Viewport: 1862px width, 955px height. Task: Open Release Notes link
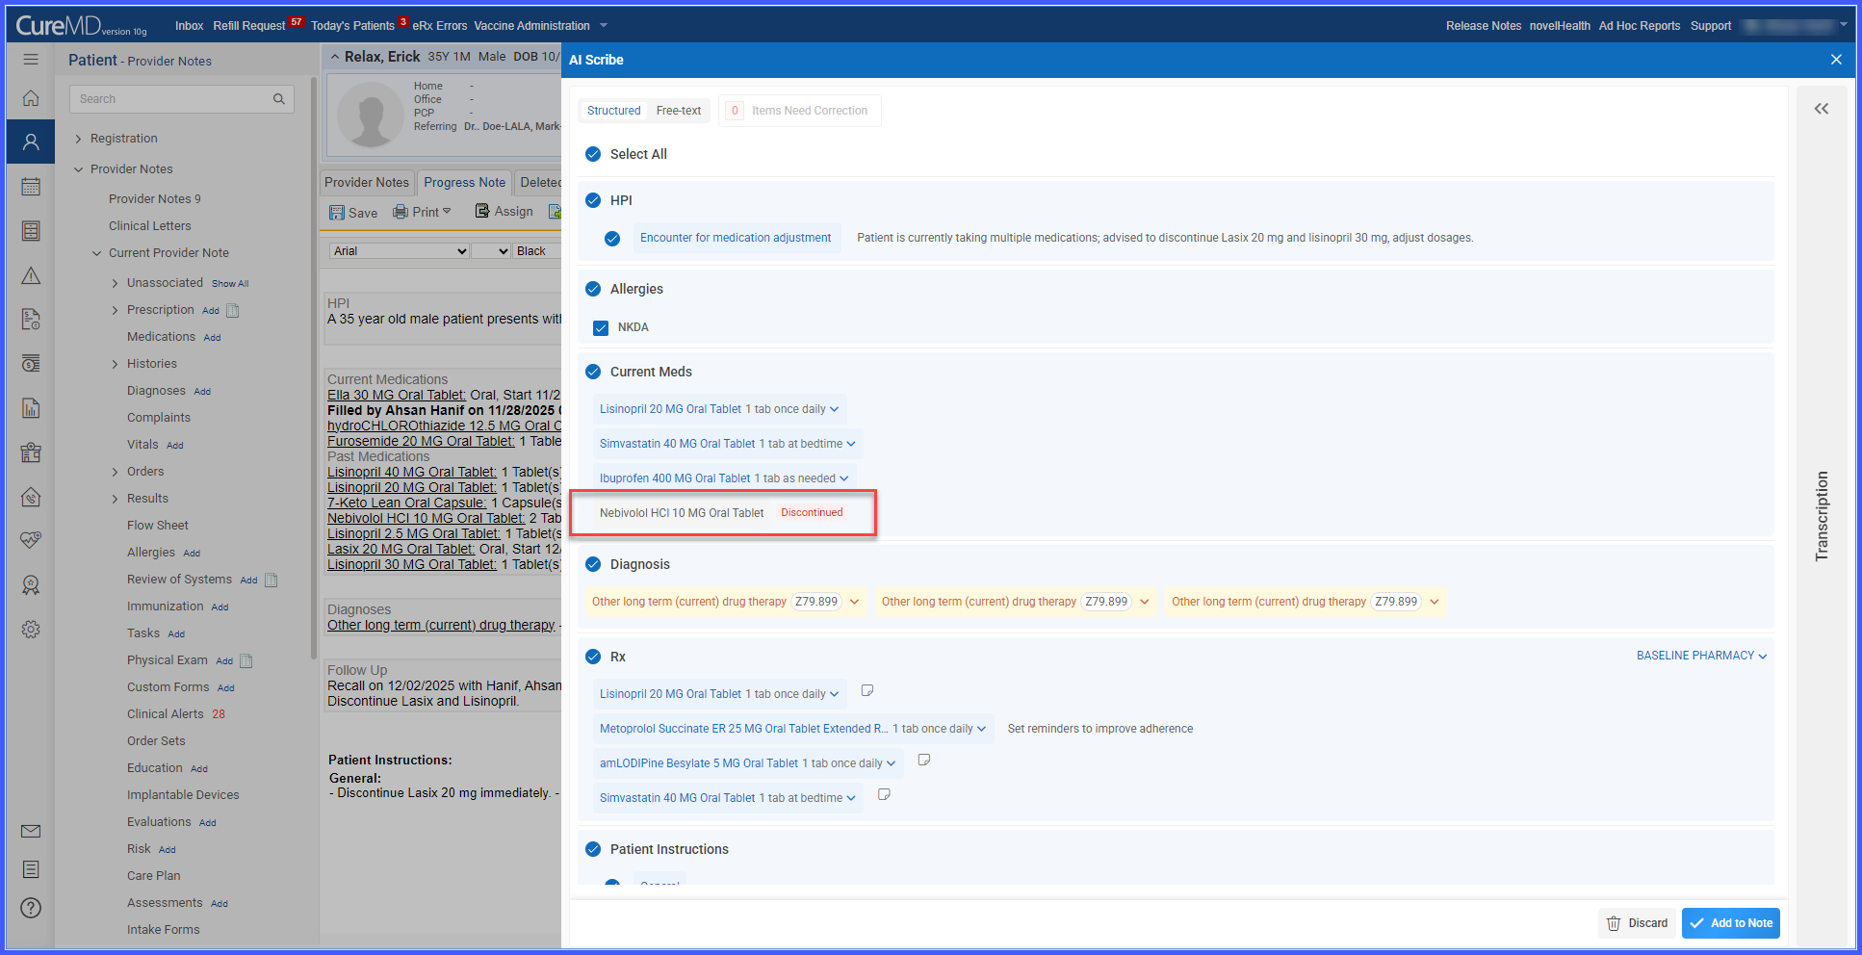[1483, 26]
